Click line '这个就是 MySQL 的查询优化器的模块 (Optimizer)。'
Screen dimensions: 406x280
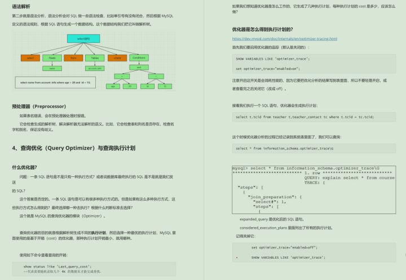[63, 216]
